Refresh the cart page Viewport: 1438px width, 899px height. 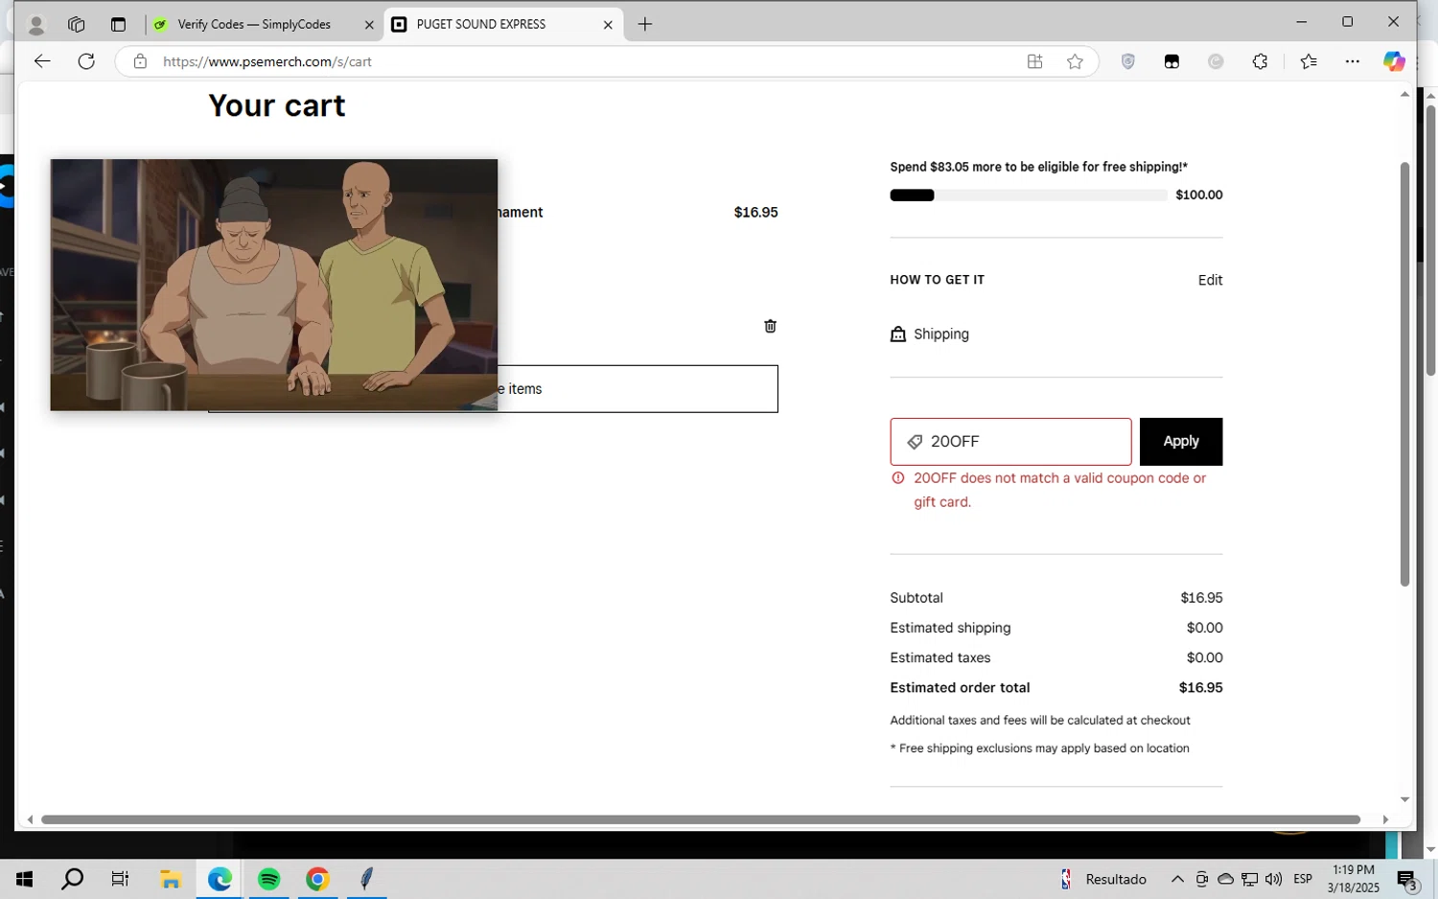point(86,61)
